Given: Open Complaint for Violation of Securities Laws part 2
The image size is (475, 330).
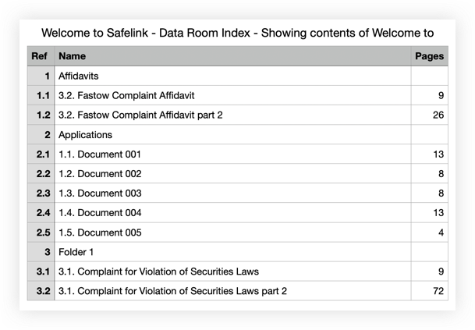Looking at the screenshot, I should [x=172, y=291].
